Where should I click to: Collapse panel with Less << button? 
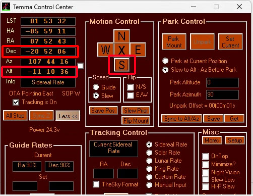pyautogui.click(x=68, y=116)
